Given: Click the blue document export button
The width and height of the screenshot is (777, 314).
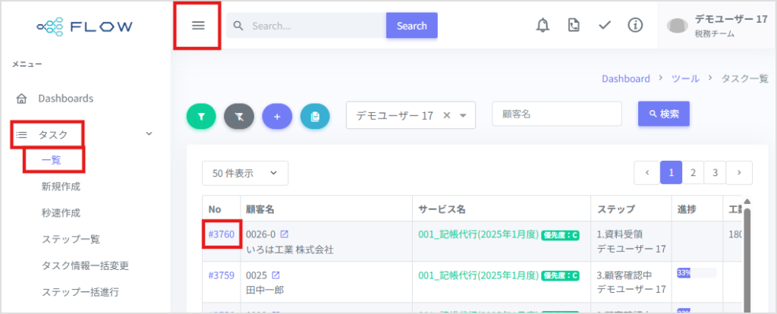Looking at the screenshot, I should point(315,116).
